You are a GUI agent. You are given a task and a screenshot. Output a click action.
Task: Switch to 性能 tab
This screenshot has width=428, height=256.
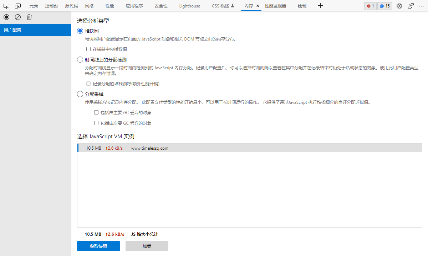(x=110, y=6)
